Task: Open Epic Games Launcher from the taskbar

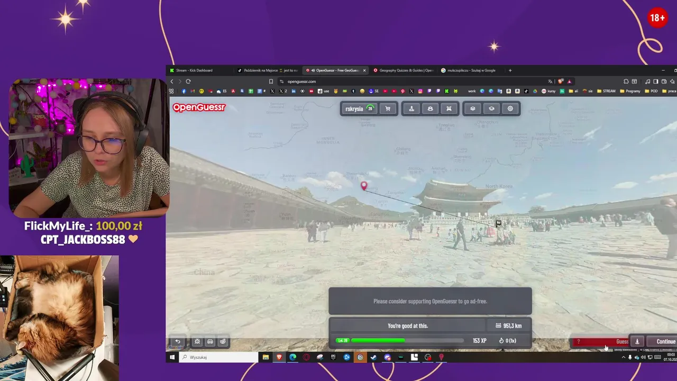Action: click(333, 357)
